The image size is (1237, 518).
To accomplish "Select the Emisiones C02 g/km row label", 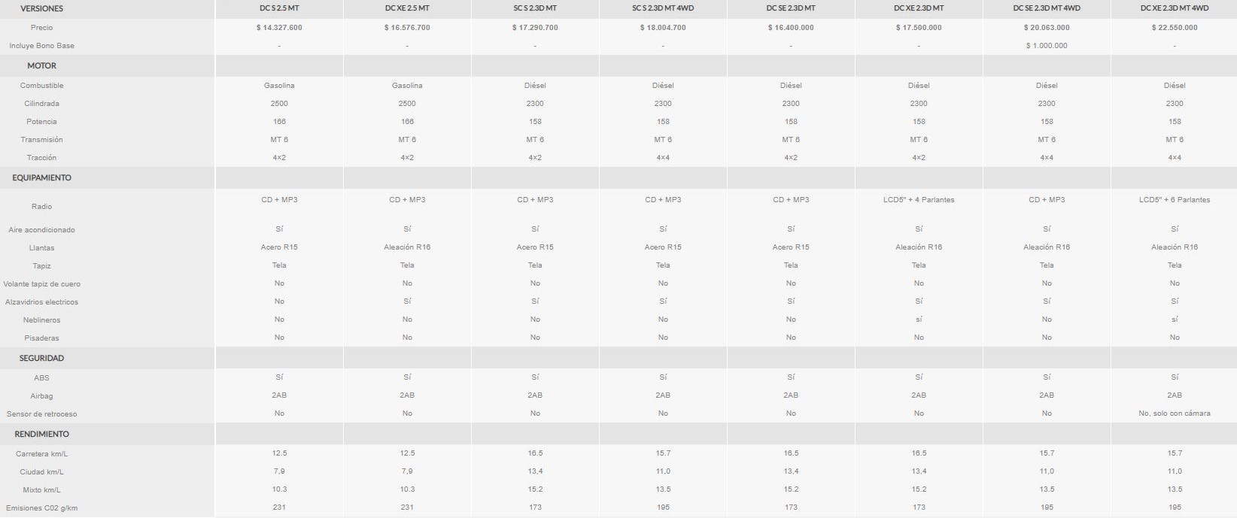I will pyautogui.click(x=42, y=507).
